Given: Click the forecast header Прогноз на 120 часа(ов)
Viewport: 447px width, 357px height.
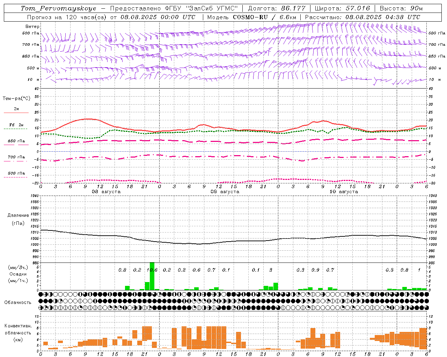Looking at the screenshot, I should [x=67, y=17].
